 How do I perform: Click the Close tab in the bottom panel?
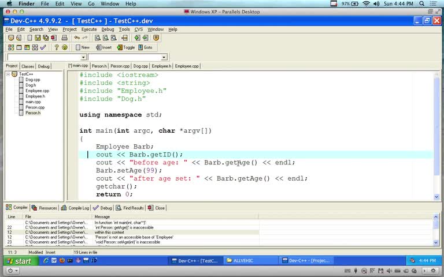coord(156,208)
